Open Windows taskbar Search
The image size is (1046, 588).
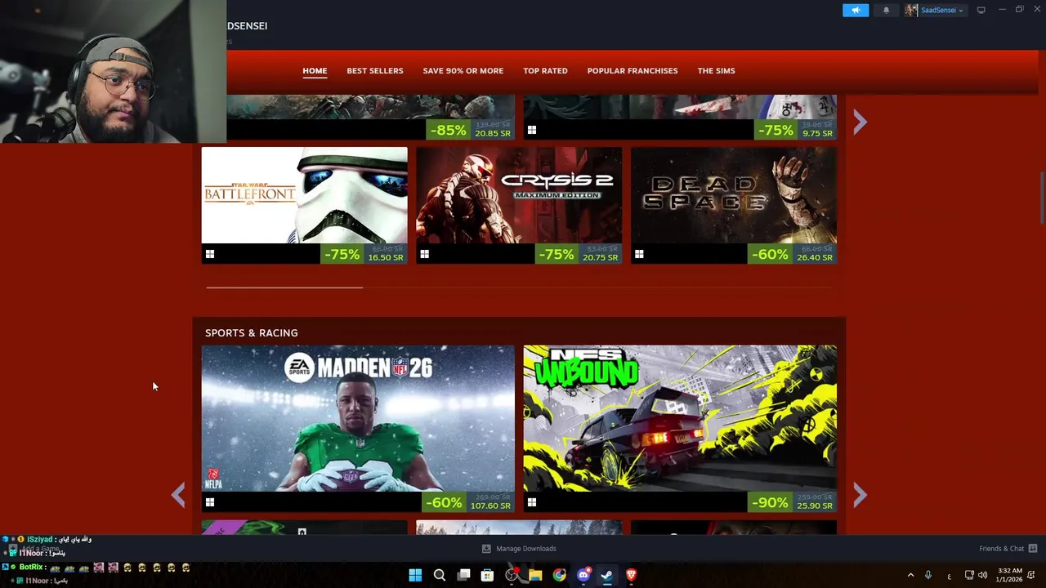tap(440, 575)
